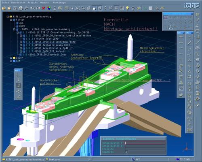
Task: Click the axis arrows icon in top toolbar
Action: click(83, 8)
